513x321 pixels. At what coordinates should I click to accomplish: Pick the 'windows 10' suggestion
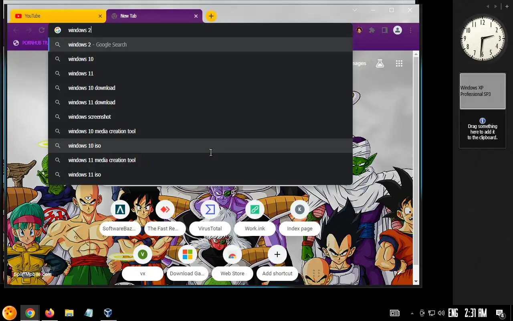(200, 59)
